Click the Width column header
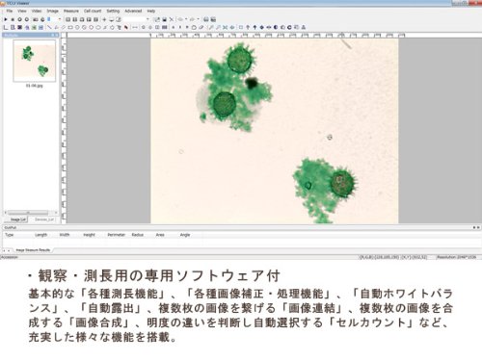The image size is (482, 361). [65, 235]
